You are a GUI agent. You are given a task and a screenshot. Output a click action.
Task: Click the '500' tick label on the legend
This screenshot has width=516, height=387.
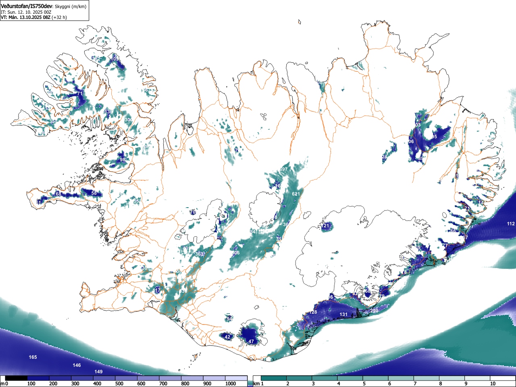point(119,384)
